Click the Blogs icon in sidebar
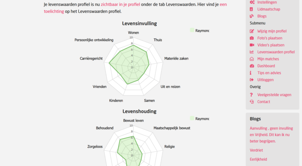The image size is (302, 166). pyautogui.click(x=252, y=16)
